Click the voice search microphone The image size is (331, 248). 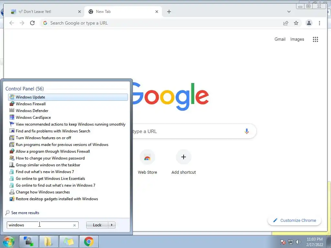pyautogui.click(x=247, y=131)
